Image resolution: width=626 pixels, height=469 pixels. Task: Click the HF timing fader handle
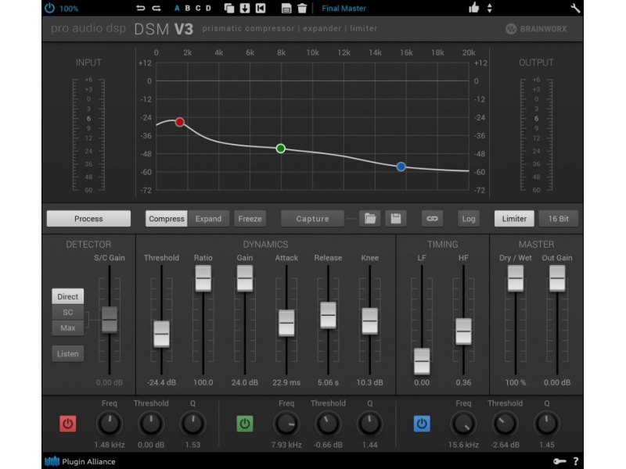[463, 331]
